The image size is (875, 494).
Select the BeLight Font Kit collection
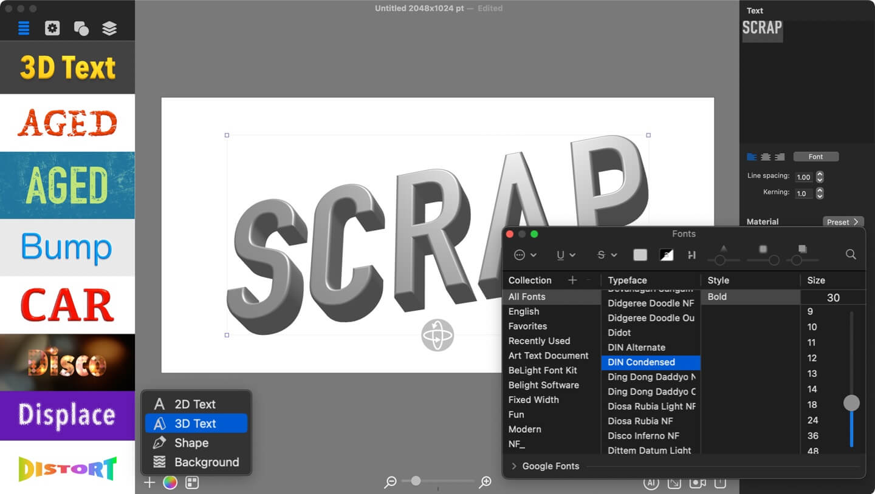pos(552,370)
